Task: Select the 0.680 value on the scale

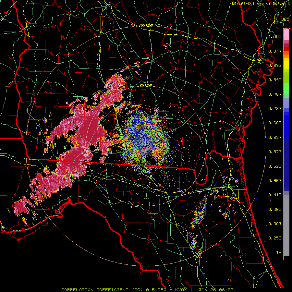Action: (x=275, y=123)
